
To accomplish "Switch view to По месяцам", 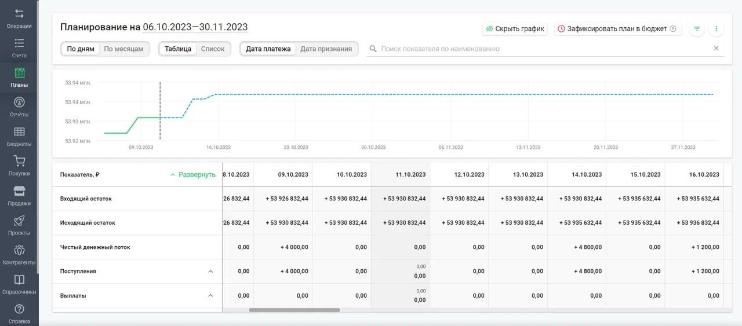I will tap(123, 49).
